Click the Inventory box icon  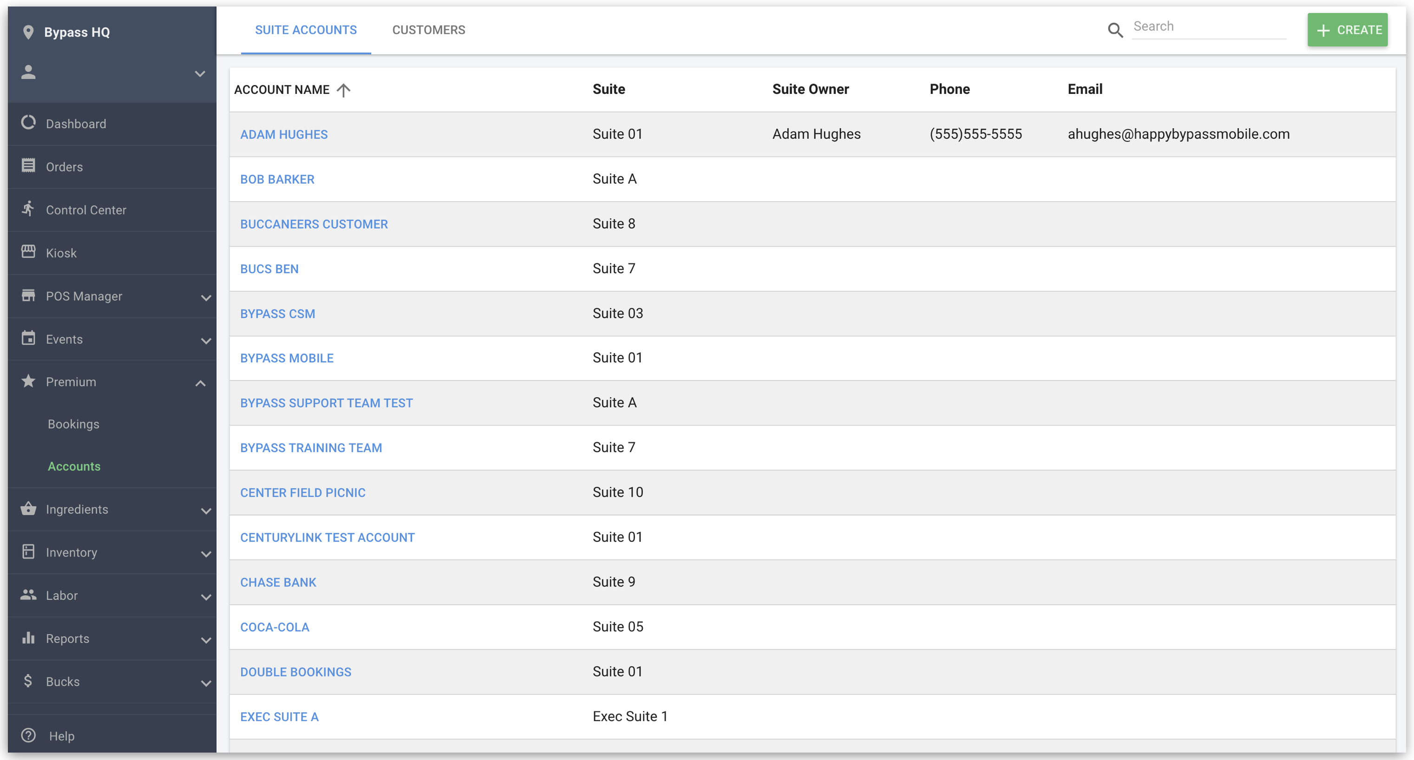(x=28, y=551)
